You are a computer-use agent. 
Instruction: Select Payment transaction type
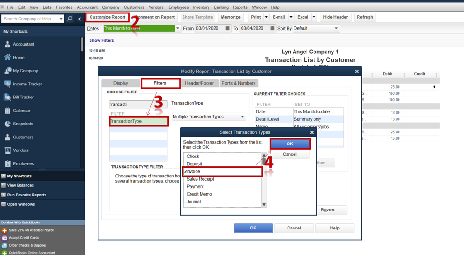click(195, 186)
